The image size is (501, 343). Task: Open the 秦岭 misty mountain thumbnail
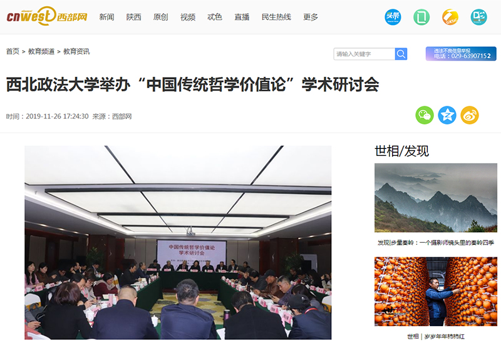point(436,198)
